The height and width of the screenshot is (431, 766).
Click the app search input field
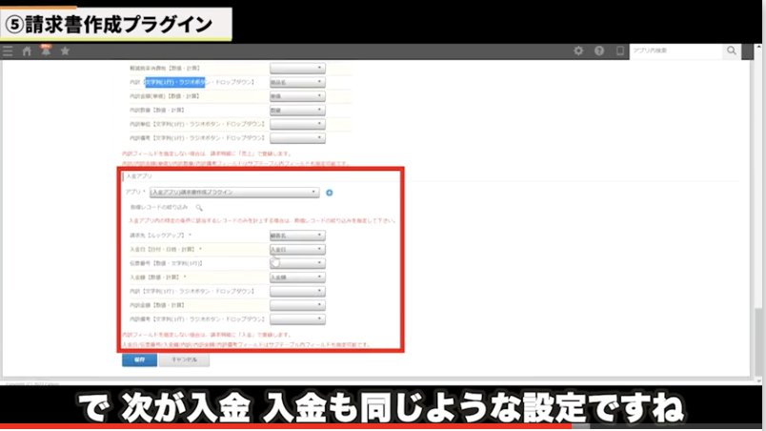pos(675,51)
